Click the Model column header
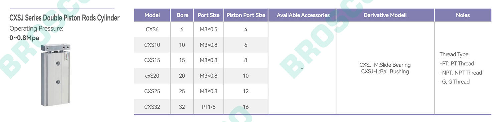The height and width of the screenshot is (122, 501). (152, 15)
